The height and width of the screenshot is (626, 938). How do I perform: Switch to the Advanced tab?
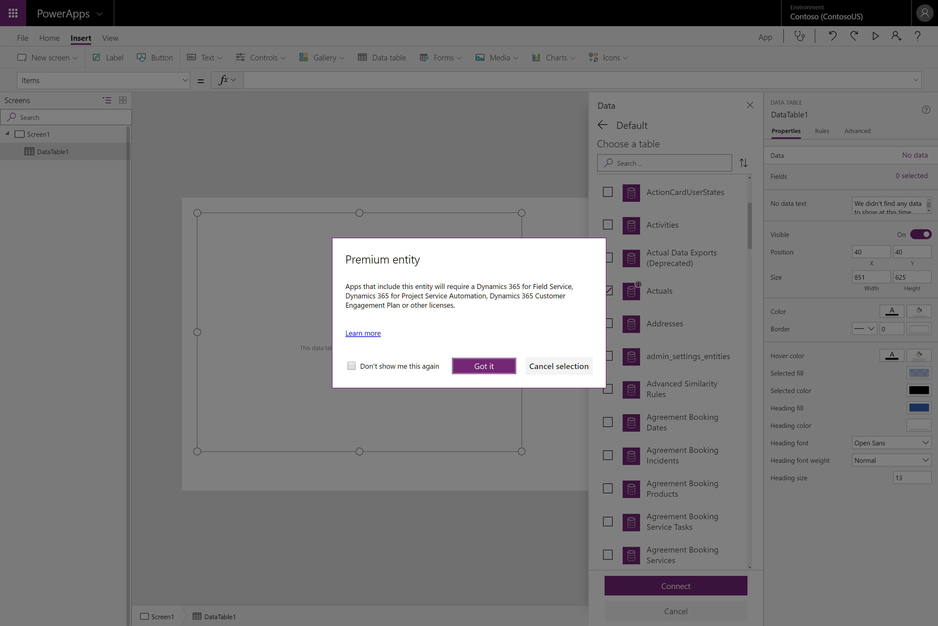857,131
